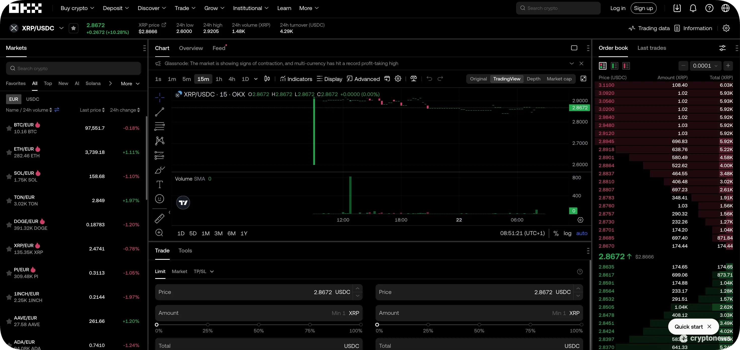Image resolution: width=740 pixels, height=350 pixels.
Task: Open the emoji sticker tool
Action: (x=159, y=199)
